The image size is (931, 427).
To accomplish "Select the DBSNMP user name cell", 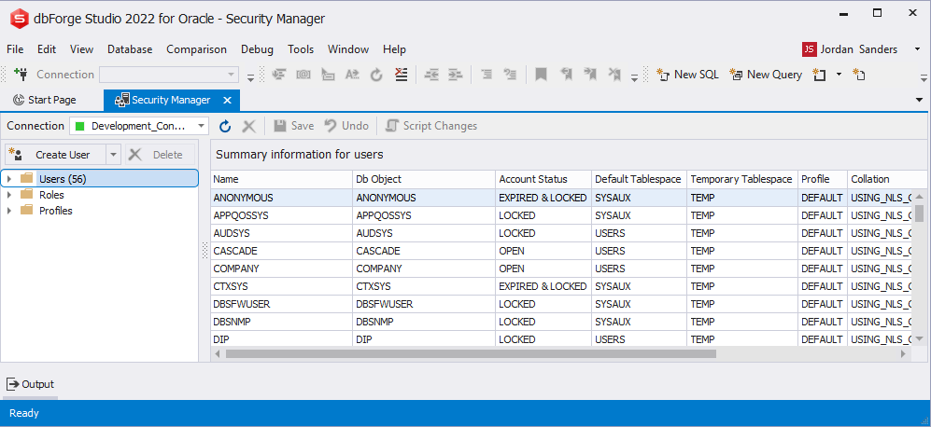I will click(x=281, y=322).
